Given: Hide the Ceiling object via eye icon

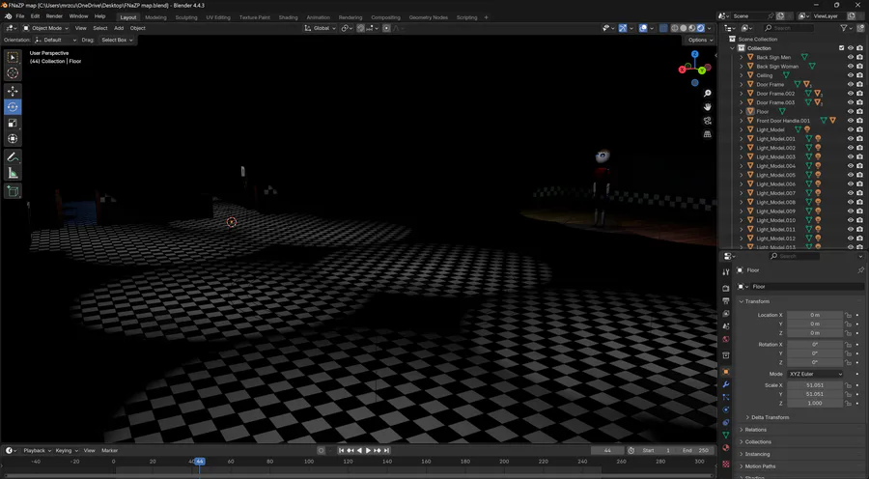Looking at the screenshot, I should (851, 75).
